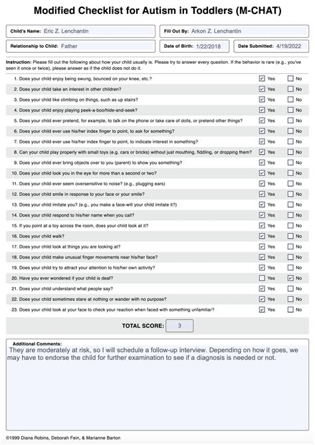Select No for question 18 unusual finger movements
Screen dimensions: 315x445
[290, 257]
